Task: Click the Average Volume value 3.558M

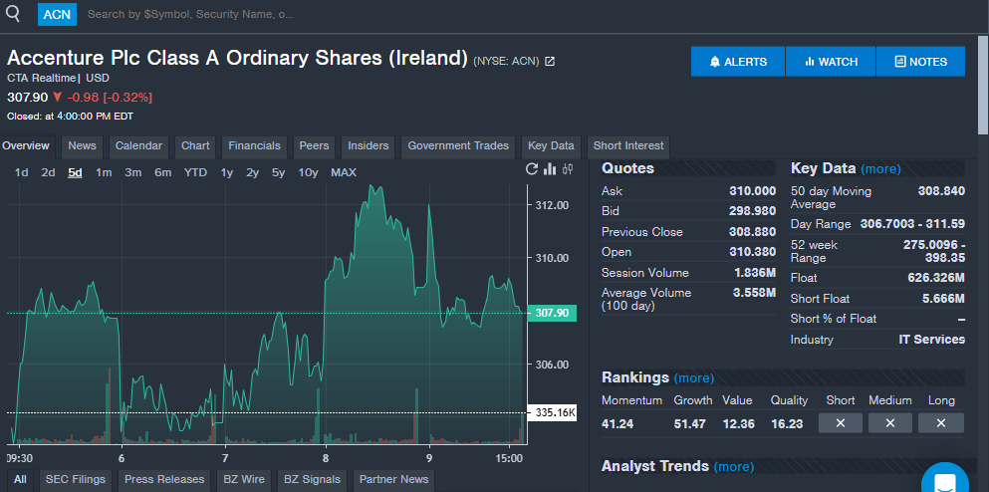Action: (755, 293)
